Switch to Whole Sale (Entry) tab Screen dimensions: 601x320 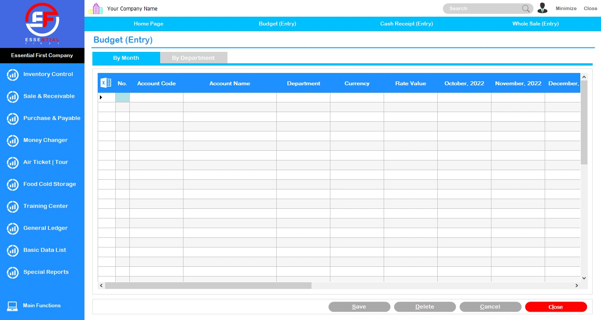[535, 24]
